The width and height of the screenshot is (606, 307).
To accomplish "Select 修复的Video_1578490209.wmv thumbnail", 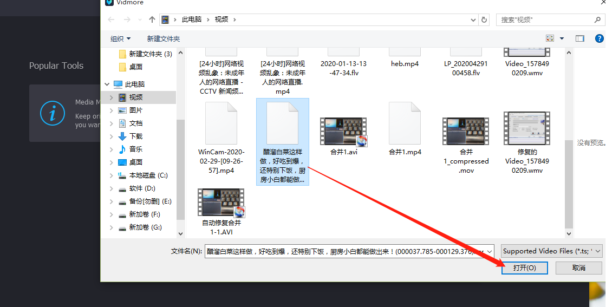I will coord(527,128).
